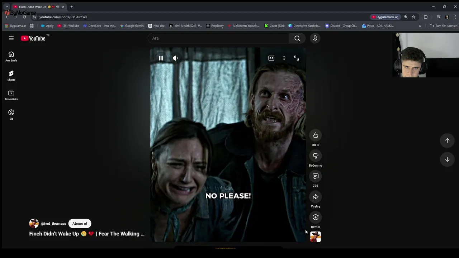The image size is (459, 258).
Task: Click the Uygulamada aç button in address bar
Action: (x=385, y=17)
